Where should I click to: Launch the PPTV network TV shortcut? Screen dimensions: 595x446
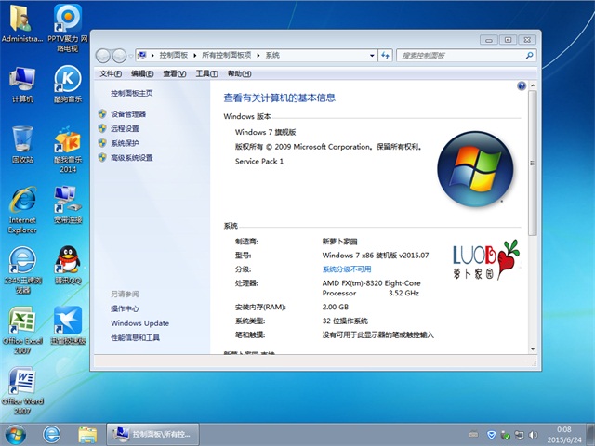(68, 27)
